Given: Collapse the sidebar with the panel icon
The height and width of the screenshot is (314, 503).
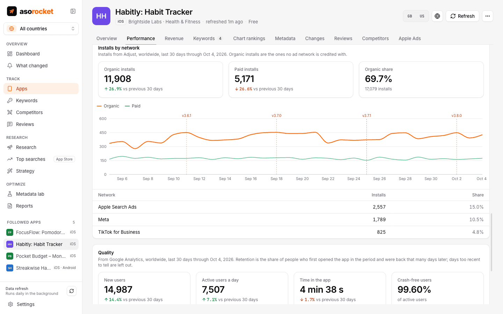Looking at the screenshot, I should tap(73, 11).
